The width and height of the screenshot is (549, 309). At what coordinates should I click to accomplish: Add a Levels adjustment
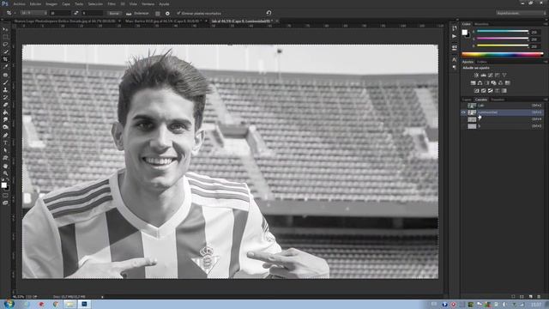483,75
